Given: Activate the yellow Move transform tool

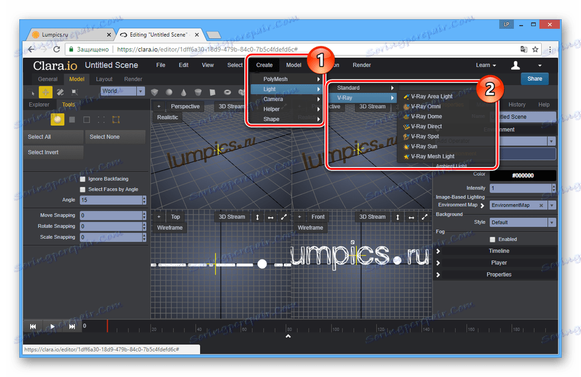Looking at the screenshot, I should (46, 92).
